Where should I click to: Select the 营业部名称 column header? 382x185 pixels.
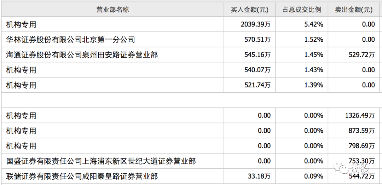(112, 10)
